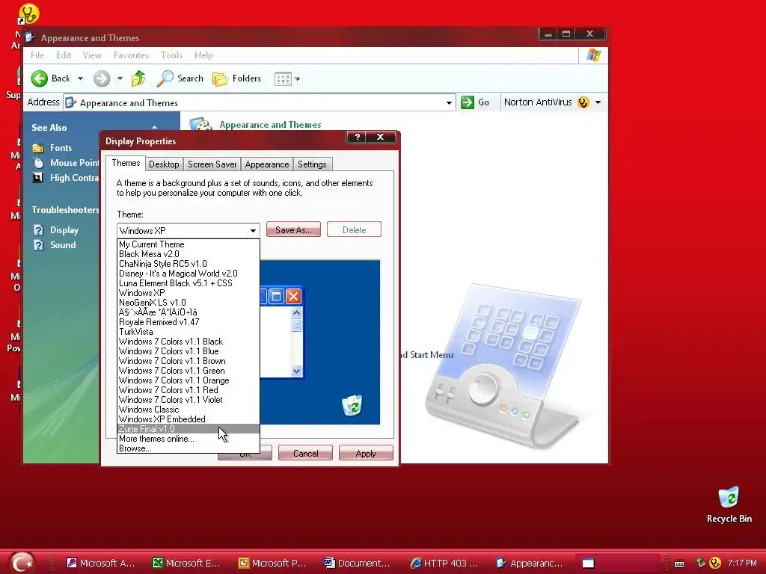766x574 pixels.
Task: Switch to the Microsoft Access taskbar item
Action: (101, 564)
